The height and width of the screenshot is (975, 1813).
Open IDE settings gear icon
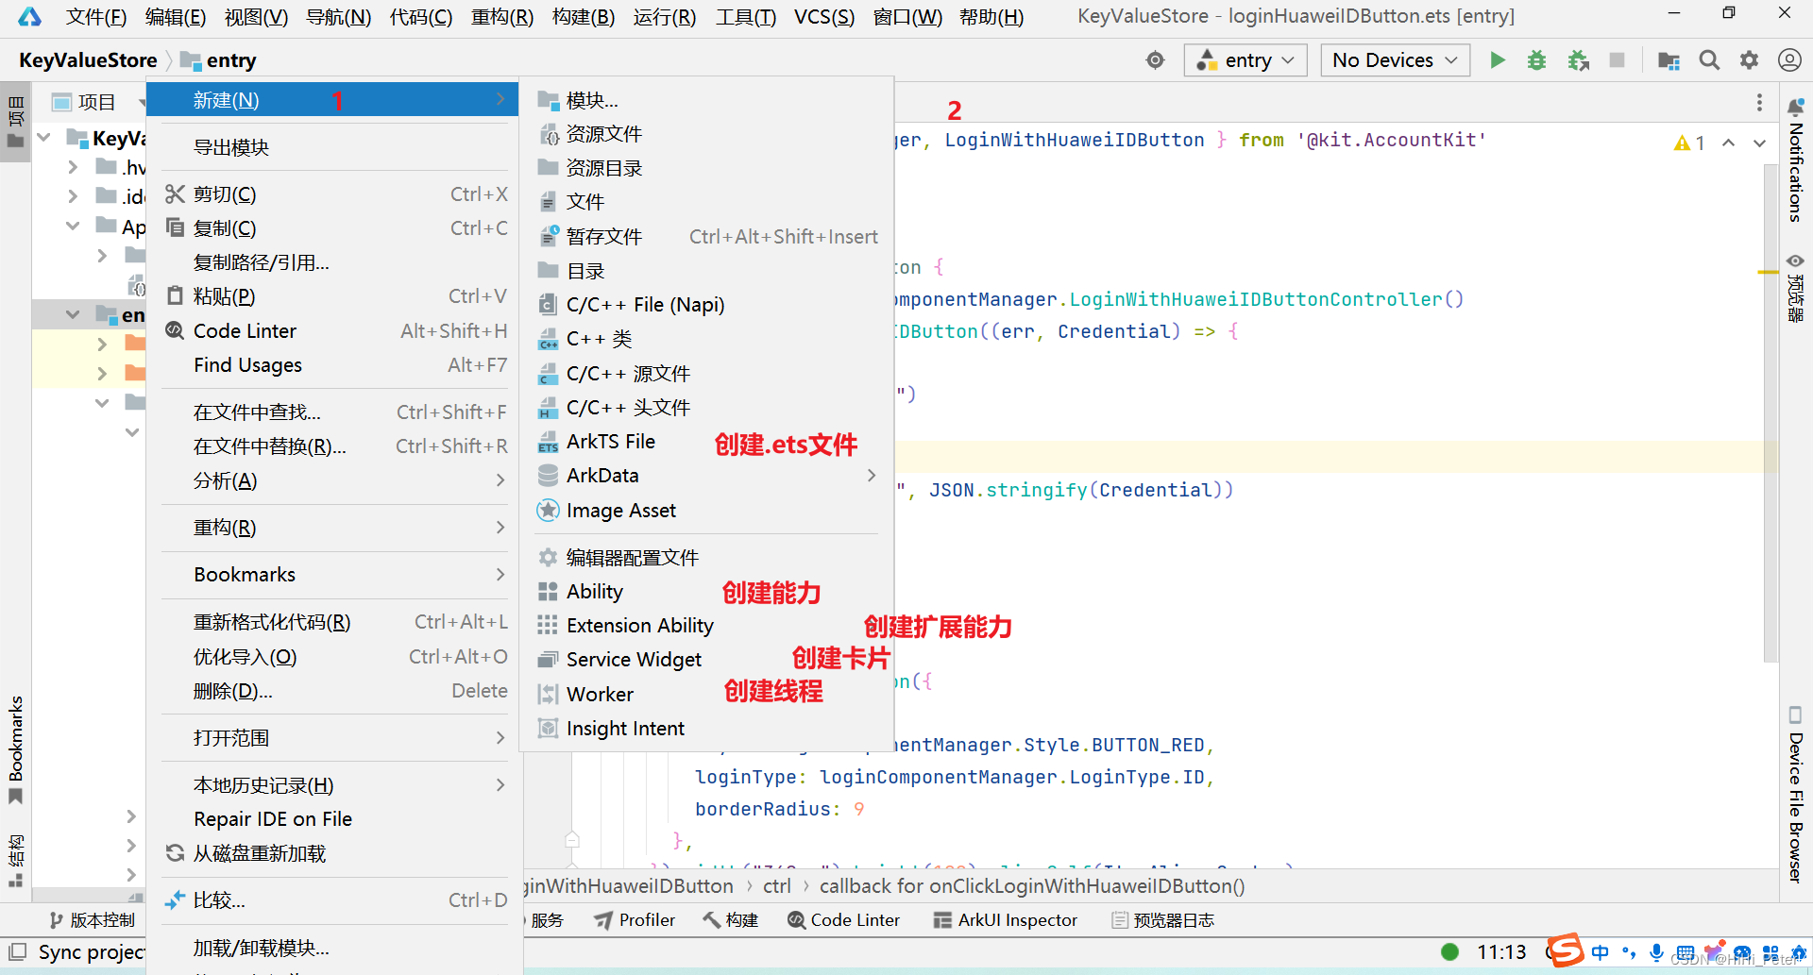coord(1750,60)
